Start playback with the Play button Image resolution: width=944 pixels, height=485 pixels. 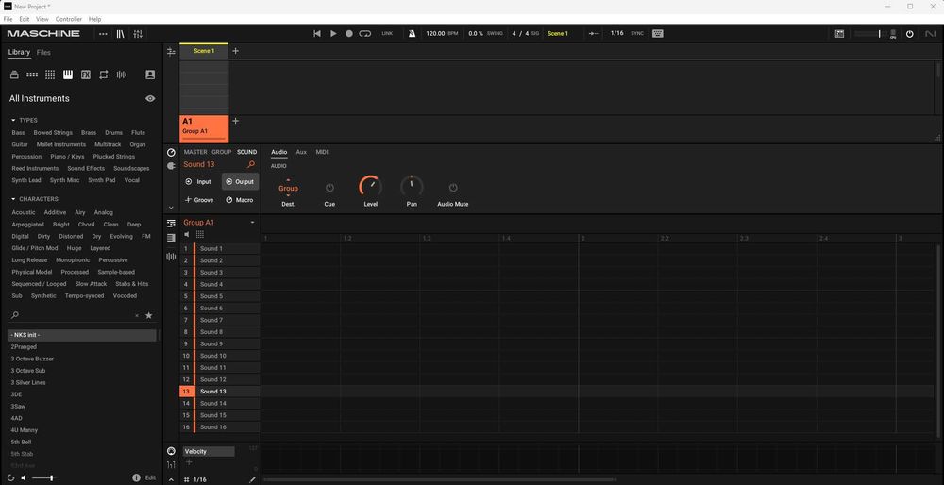click(333, 34)
